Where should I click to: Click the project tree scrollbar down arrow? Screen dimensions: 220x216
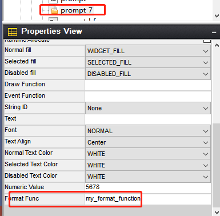click(x=217, y=16)
